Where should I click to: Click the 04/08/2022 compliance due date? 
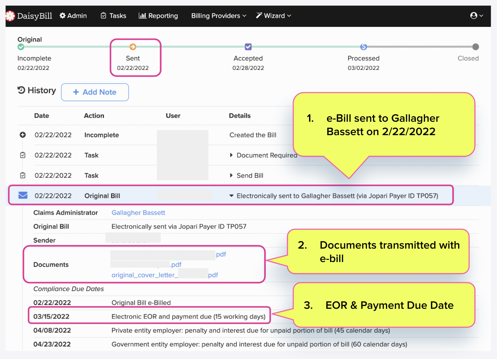pyautogui.click(x=52, y=330)
